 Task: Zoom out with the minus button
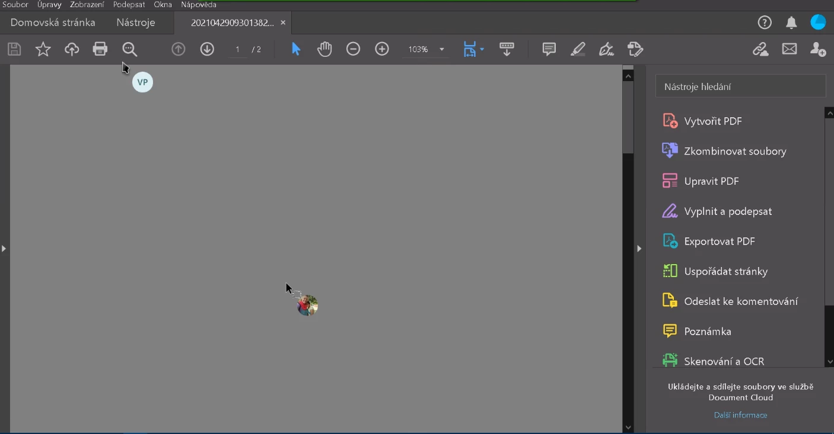click(353, 49)
